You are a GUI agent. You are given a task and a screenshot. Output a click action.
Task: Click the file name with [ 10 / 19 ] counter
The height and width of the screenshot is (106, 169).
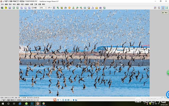[x=20, y=100]
